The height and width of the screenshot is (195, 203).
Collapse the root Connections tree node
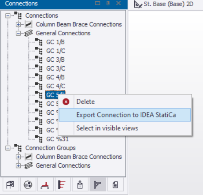8,15
